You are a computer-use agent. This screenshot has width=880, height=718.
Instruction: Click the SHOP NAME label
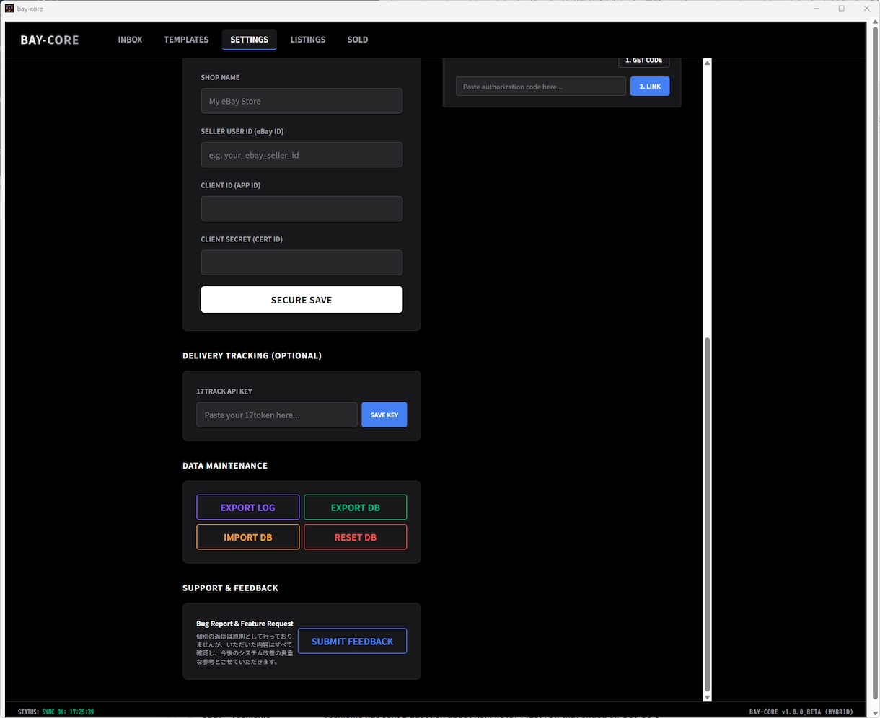(x=220, y=77)
